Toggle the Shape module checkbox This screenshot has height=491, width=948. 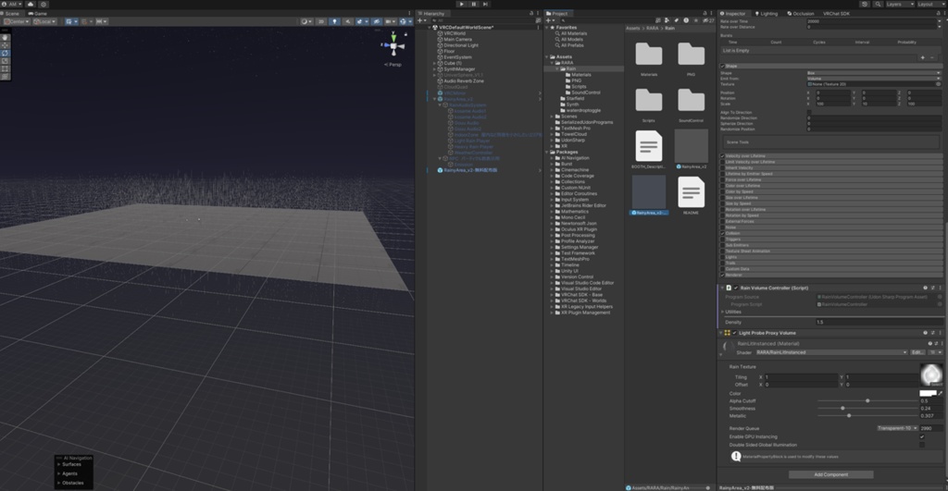(724, 66)
